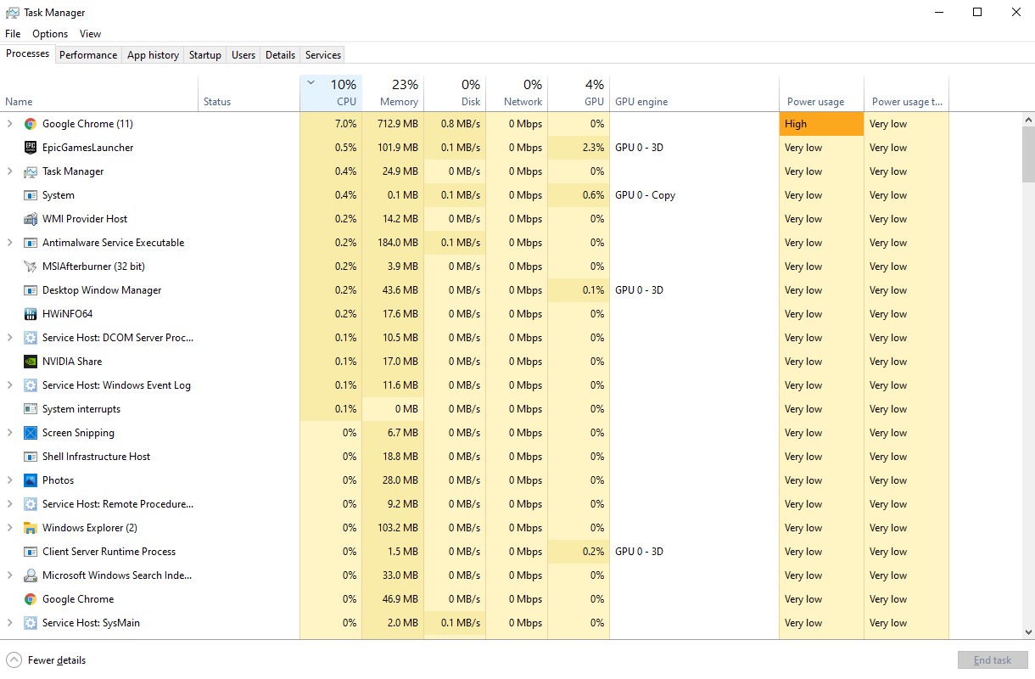Click the Desktop Window Manager icon
This screenshot has height=679, width=1035.
(x=31, y=290)
